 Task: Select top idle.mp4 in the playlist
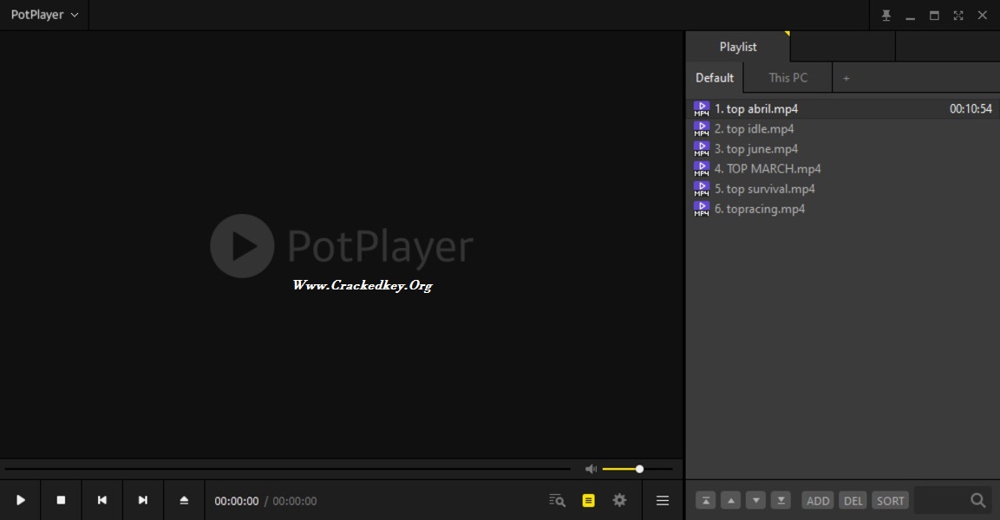point(842,129)
